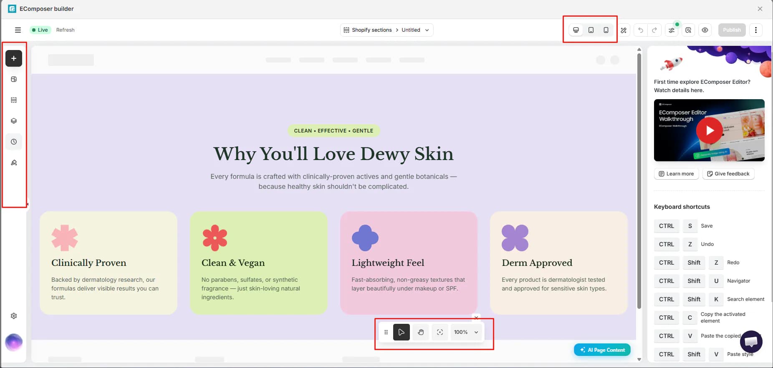The width and height of the screenshot is (773, 368).
Task: Open the paint styling icon in sidebar
Action: tap(14, 163)
